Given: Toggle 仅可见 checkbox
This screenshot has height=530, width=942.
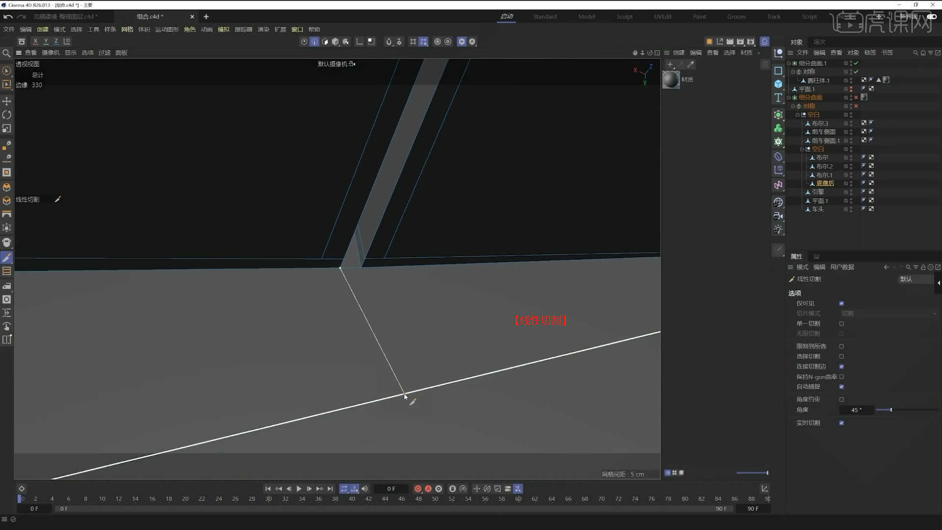Looking at the screenshot, I should click(841, 303).
